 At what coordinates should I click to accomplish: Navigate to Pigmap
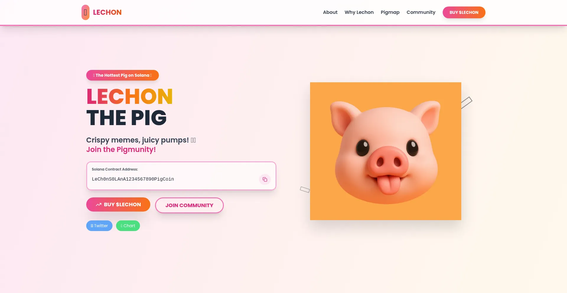coord(390,12)
